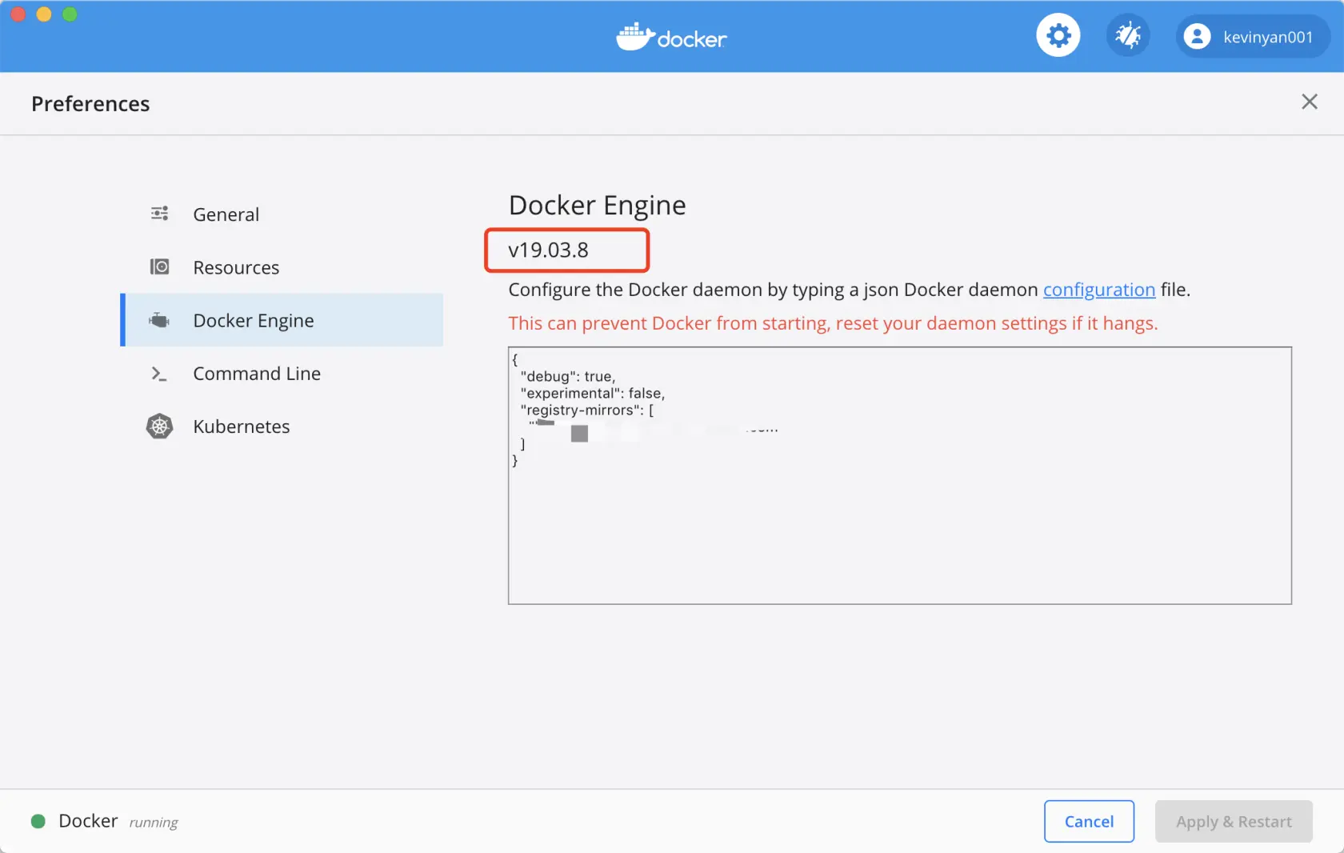
Task: Close the Preferences panel with X
Action: (x=1309, y=102)
